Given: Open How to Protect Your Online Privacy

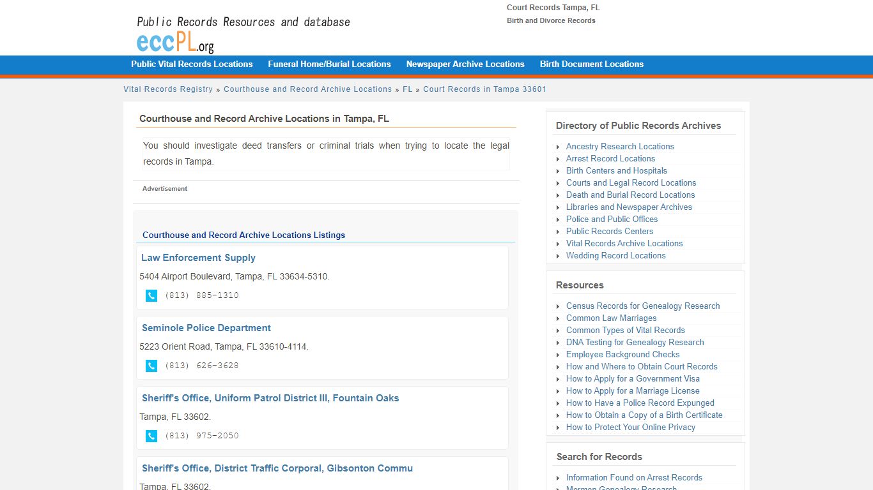Looking at the screenshot, I should [x=631, y=427].
